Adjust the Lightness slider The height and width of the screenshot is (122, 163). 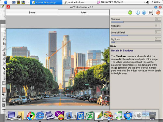tap(136, 42)
